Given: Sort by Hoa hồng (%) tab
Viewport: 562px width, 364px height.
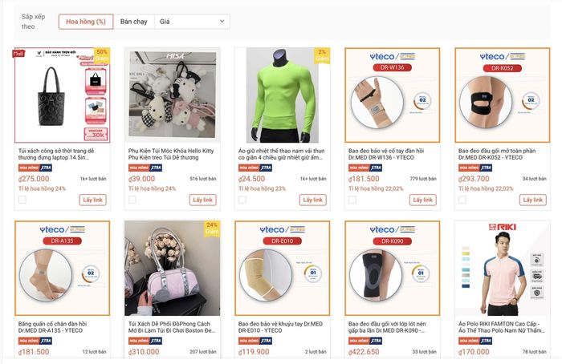Looking at the screenshot, I should pos(86,22).
